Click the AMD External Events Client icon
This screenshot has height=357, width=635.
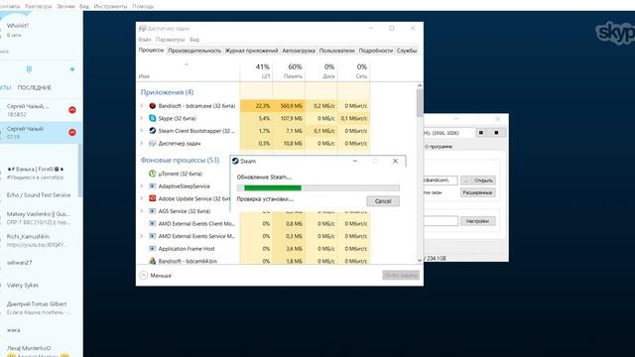152,223
